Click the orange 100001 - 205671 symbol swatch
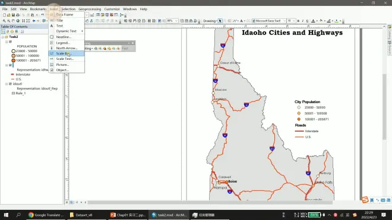The height and width of the screenshot is (220, 392). (14, 60)
